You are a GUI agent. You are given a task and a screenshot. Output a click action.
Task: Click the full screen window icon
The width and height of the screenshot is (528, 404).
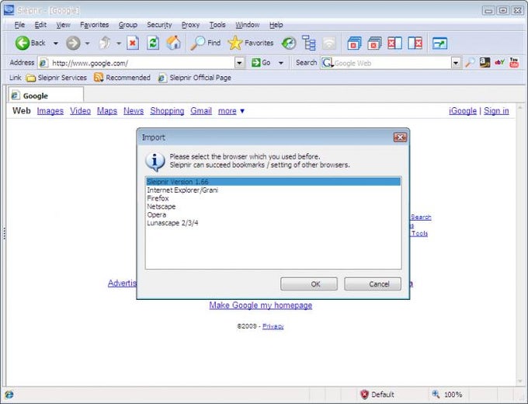click(x=439, y=44)
